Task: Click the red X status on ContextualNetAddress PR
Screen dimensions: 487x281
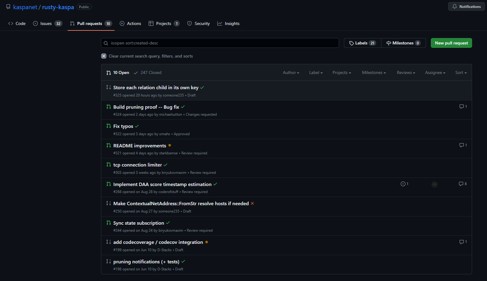Action: pyautogui.click(x=252, y=204)
